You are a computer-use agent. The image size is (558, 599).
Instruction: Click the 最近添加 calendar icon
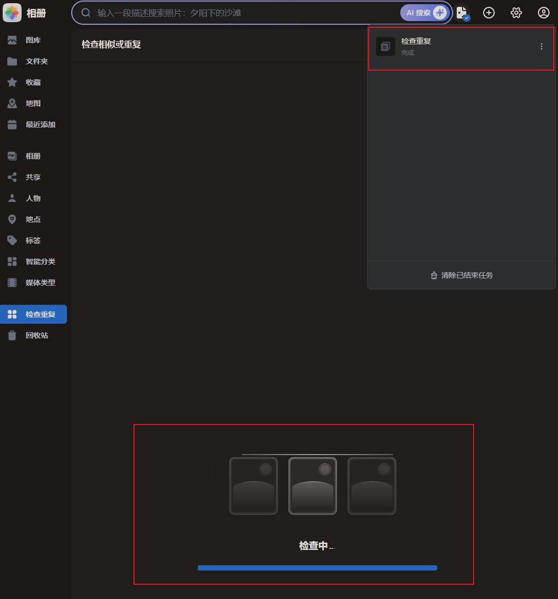point(12,124)
